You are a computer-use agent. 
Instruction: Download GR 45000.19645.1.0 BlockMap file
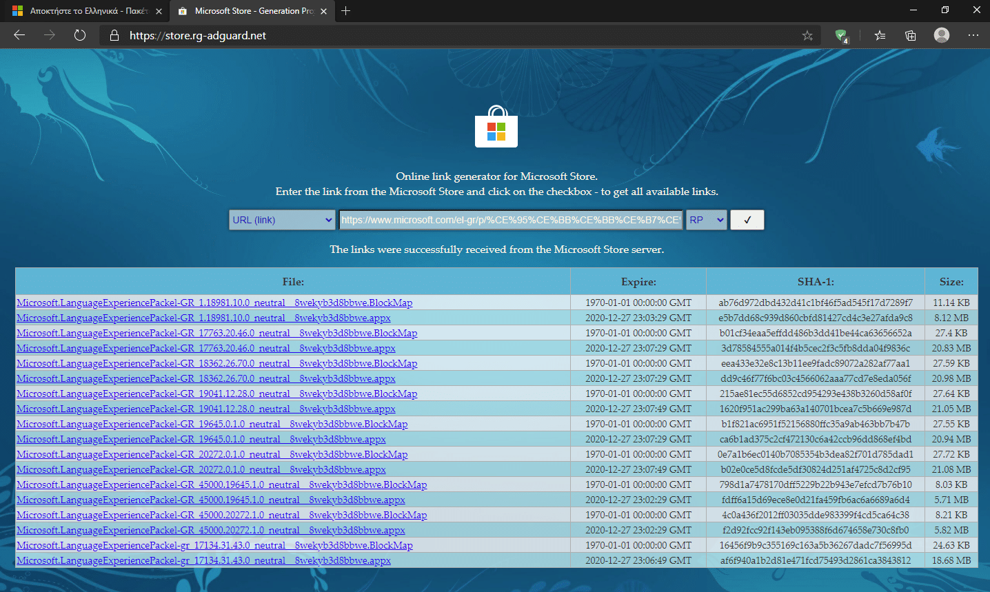click(222, 484)
